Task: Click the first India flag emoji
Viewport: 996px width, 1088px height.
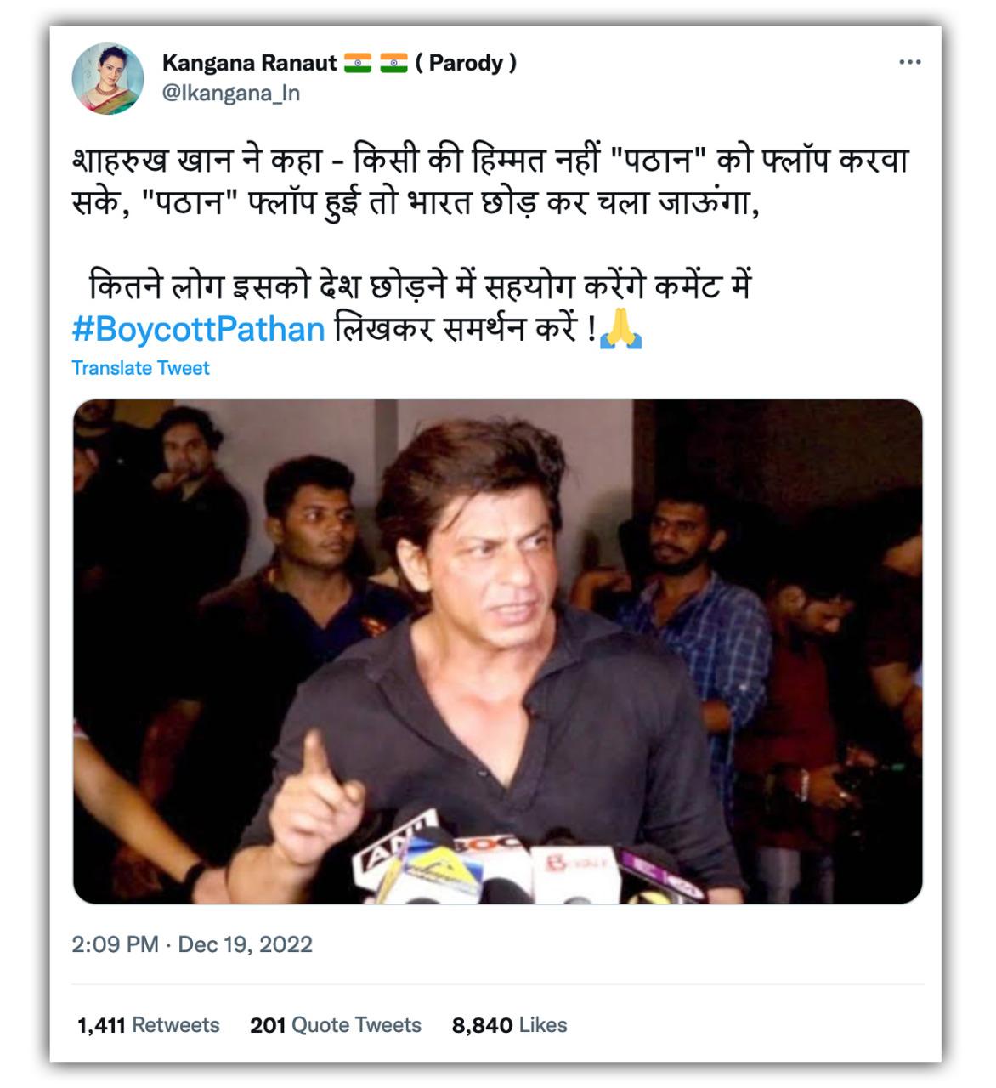Action: [x=358, y=63]
